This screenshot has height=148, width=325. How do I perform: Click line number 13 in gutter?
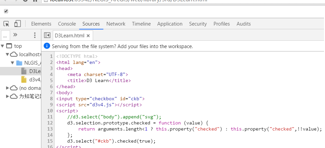pyautogui.click(x=50, y=129)
